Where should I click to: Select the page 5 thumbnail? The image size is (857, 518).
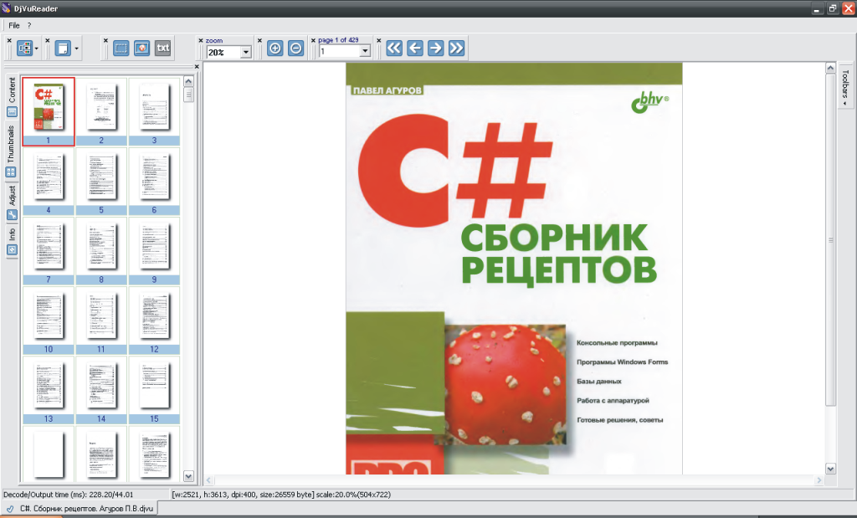tap(101, 181)
